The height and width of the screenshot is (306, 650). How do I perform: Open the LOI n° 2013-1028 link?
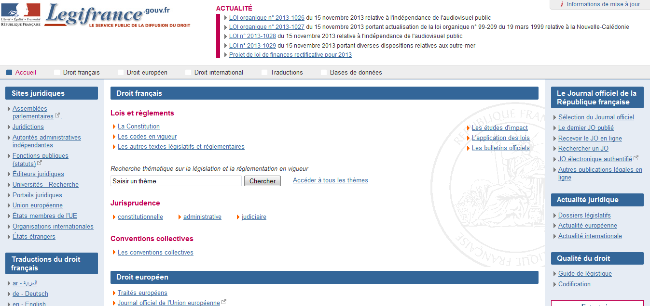point(252,36)
